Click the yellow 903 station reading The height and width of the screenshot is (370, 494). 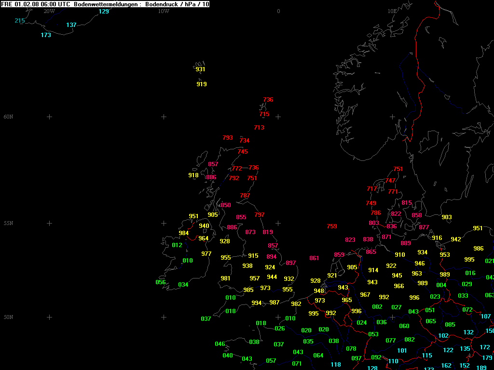(447, 217)
